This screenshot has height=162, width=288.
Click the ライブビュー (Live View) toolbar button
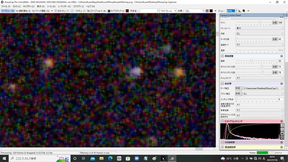click(8, 11)
